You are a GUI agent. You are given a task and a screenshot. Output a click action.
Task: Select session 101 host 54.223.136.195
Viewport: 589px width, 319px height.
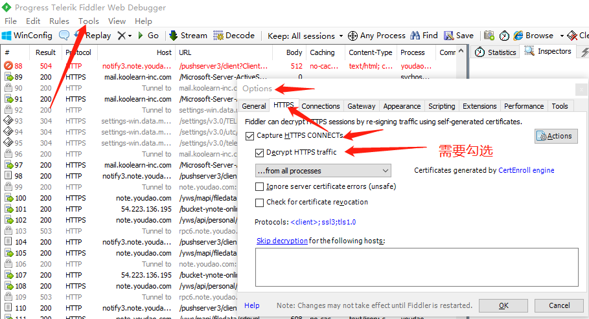[x=146, y=209]
